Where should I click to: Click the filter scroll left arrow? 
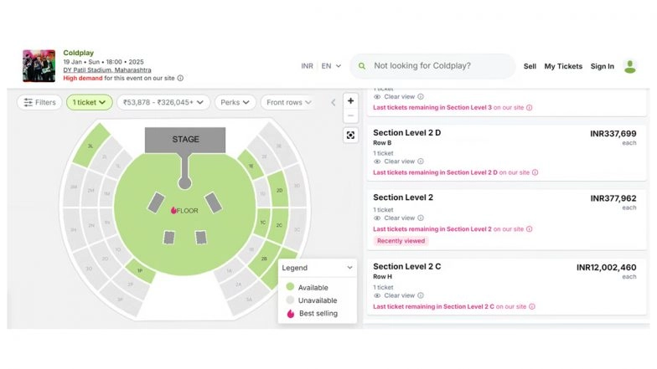coord(333,102)
